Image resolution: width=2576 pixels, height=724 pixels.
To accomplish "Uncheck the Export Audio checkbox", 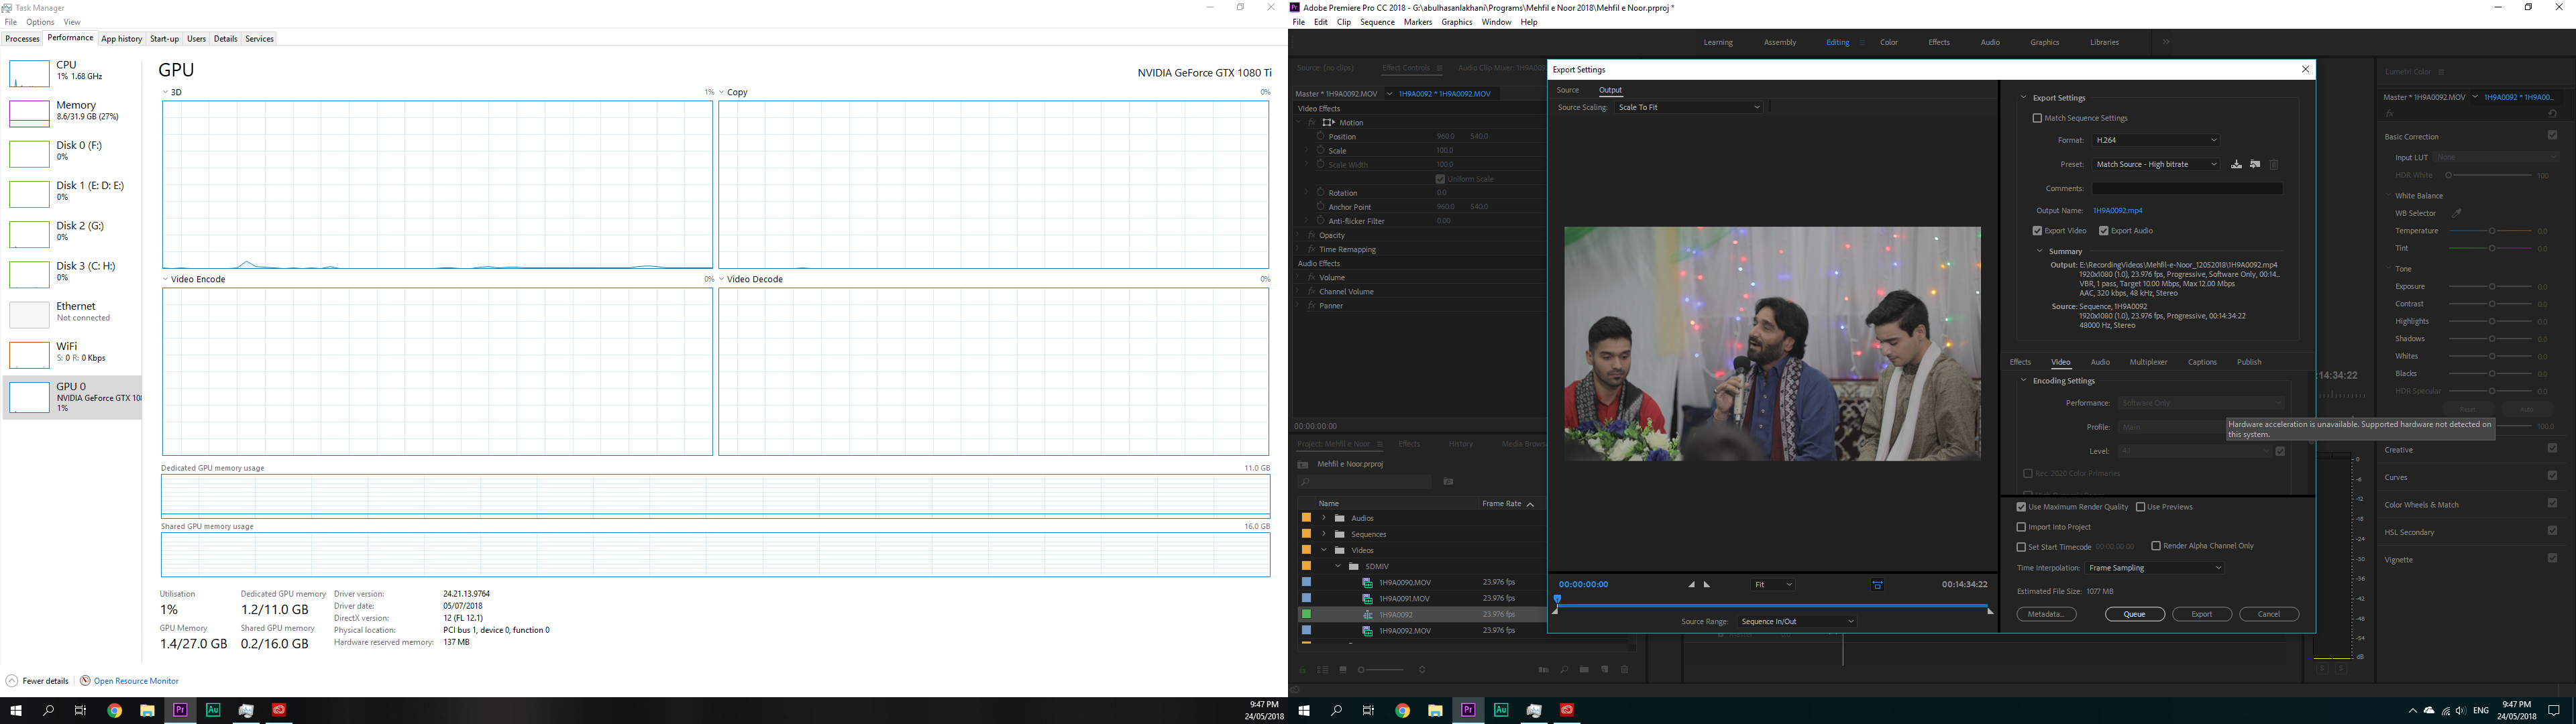I will click(x=2103, y=230).
